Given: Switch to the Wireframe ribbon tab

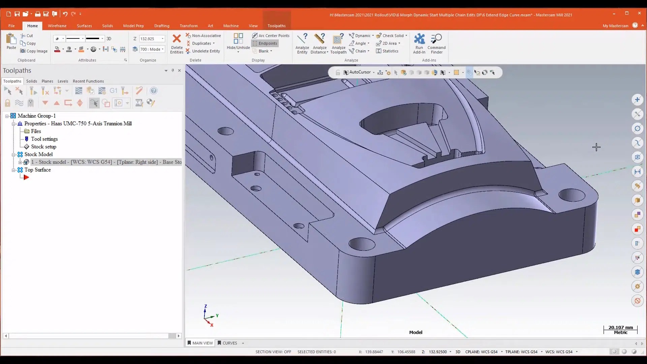Looking at the screenshot, I should (57, 26).
